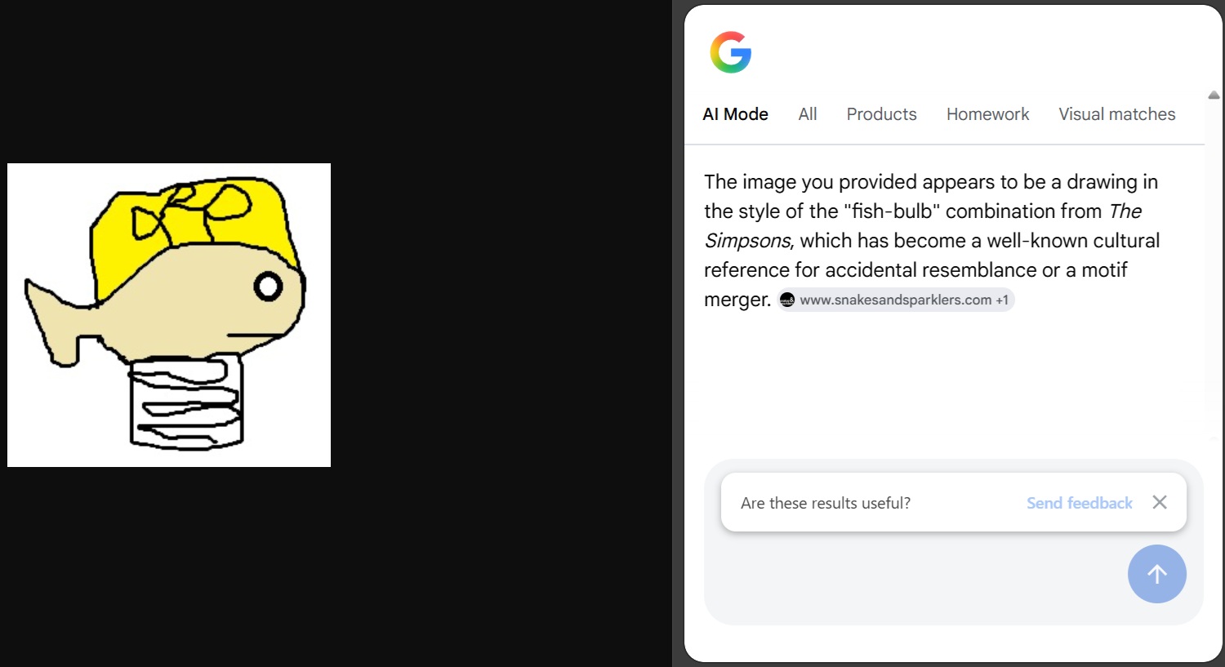
Task: Expand the +1 additional sources indicator
Action: [1002, 300]
